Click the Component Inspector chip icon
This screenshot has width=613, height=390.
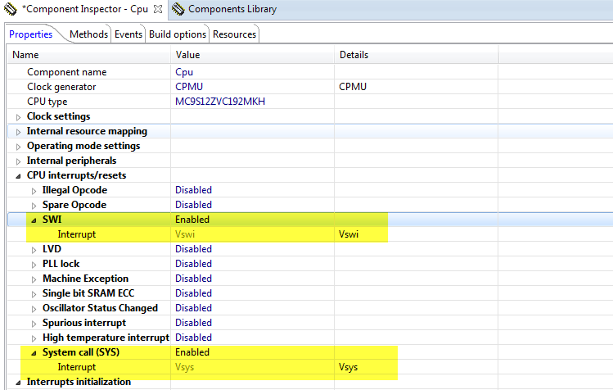[x=11, y=9]
